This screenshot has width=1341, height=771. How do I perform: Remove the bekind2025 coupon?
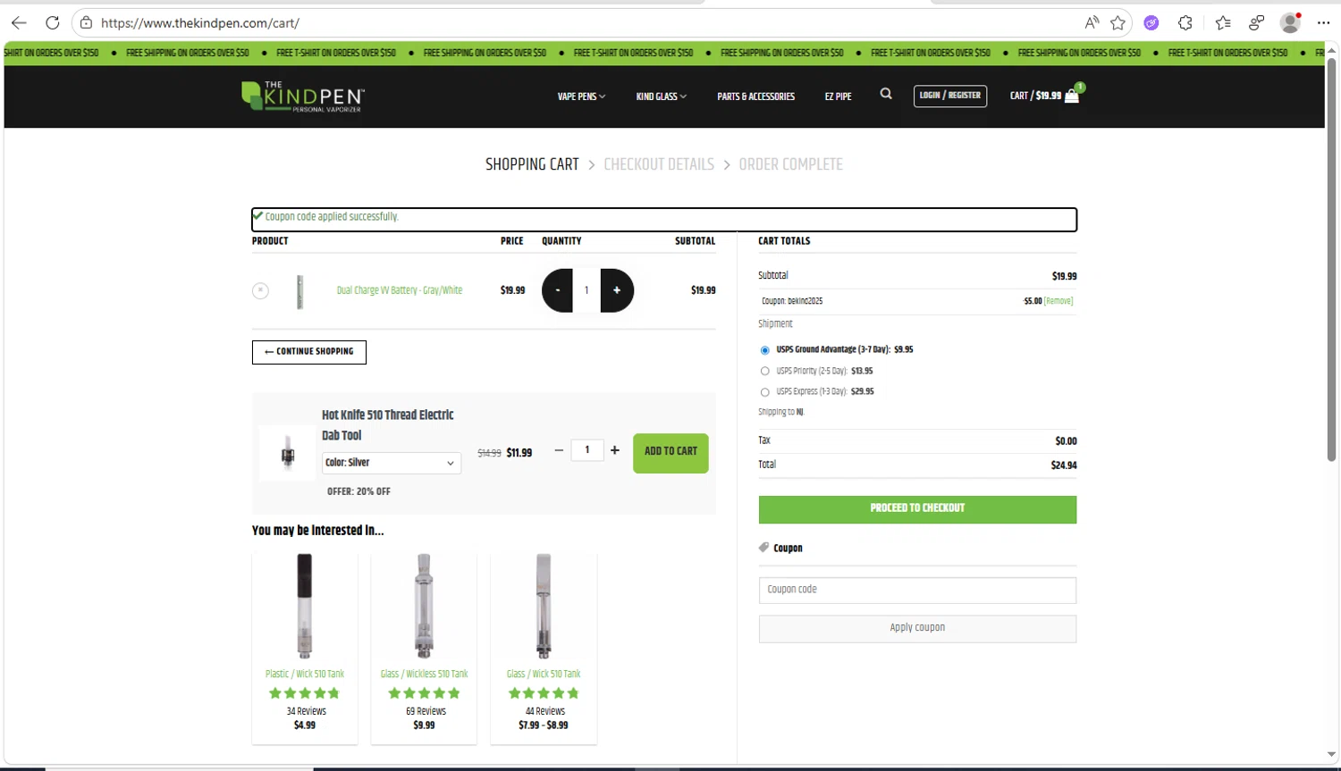pos(1058,301)
